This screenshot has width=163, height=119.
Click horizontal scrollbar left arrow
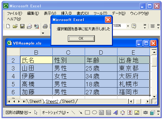(x=131, y=101)
